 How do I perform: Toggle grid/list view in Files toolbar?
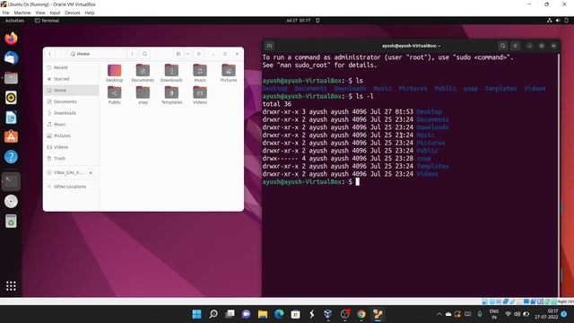178,54
